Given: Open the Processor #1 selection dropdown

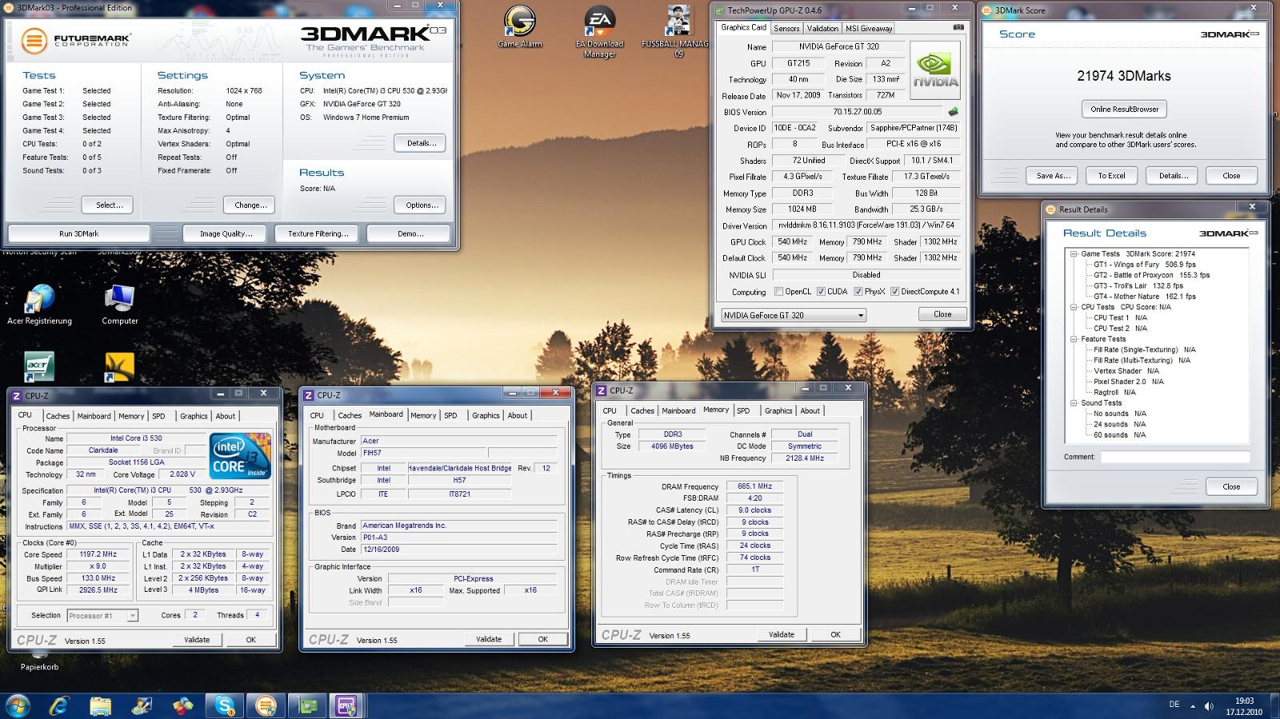Looking at the screenshot, I should [102, 615].
